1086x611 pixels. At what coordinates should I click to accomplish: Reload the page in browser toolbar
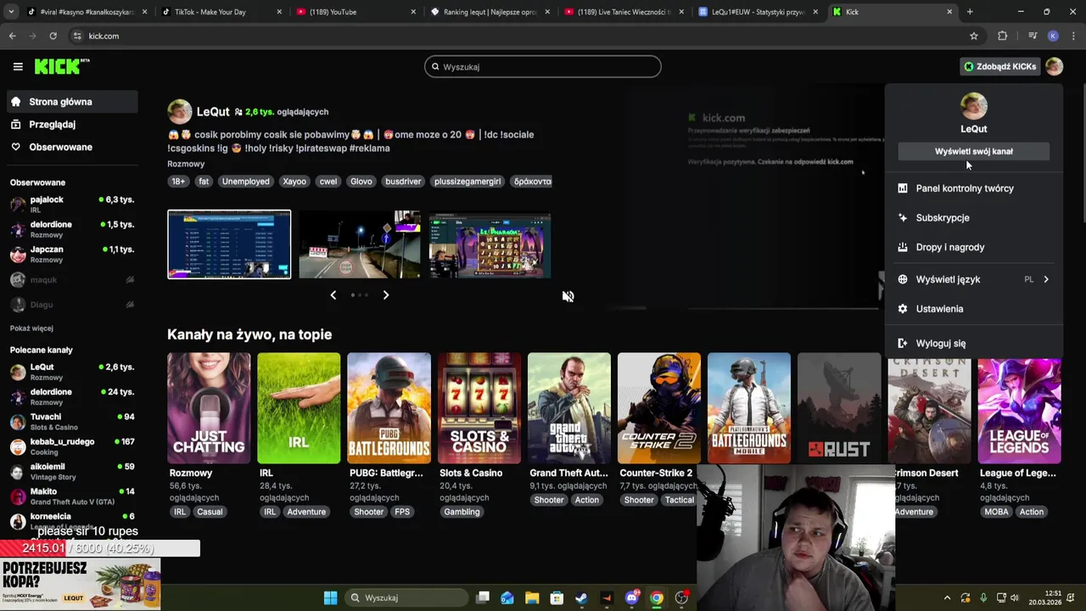pyautogui.click(x=53, y=36)
